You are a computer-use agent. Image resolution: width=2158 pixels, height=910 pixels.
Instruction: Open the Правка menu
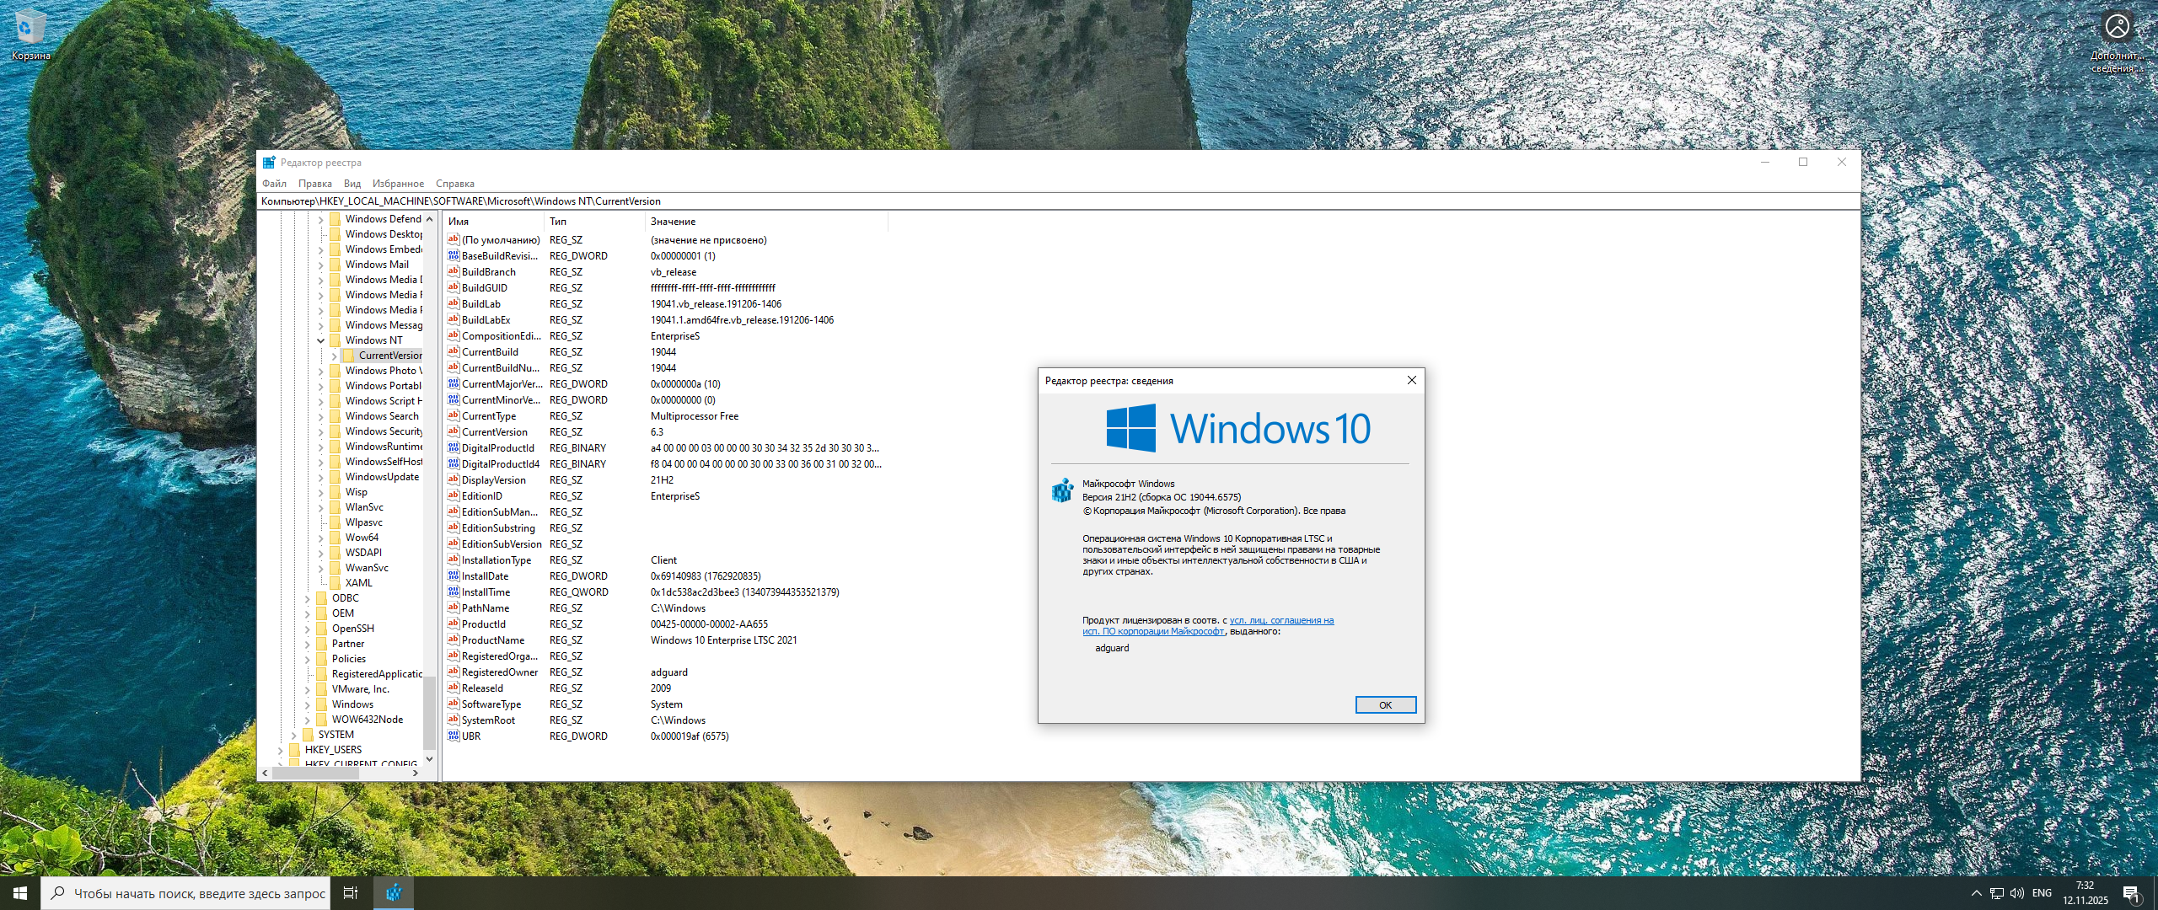click(314, 184)
